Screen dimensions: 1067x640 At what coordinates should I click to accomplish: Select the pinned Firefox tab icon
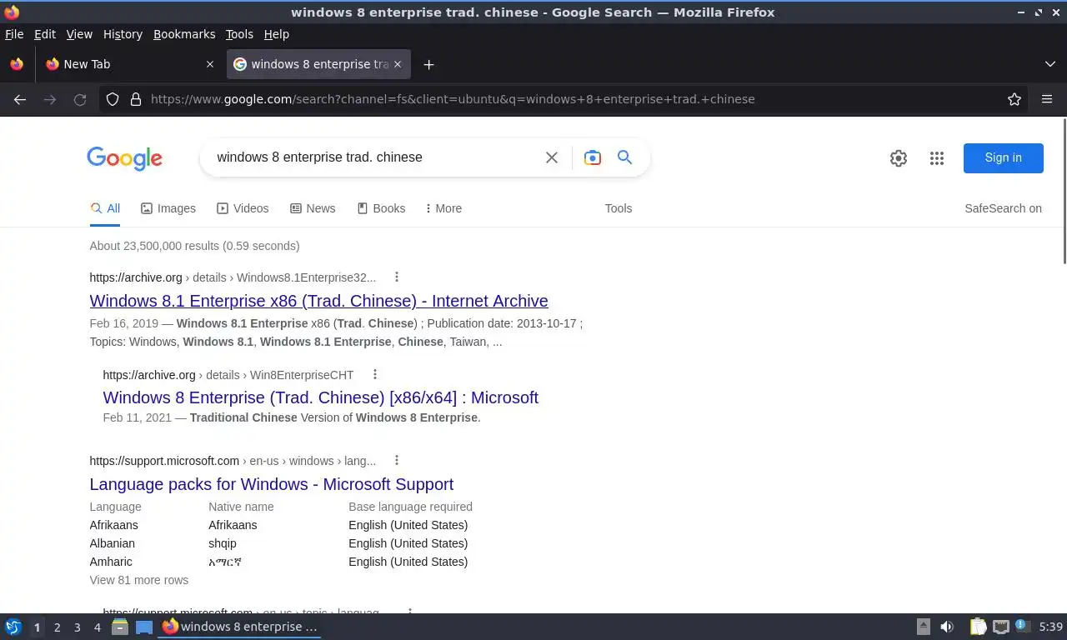click(x=17, y=64)
